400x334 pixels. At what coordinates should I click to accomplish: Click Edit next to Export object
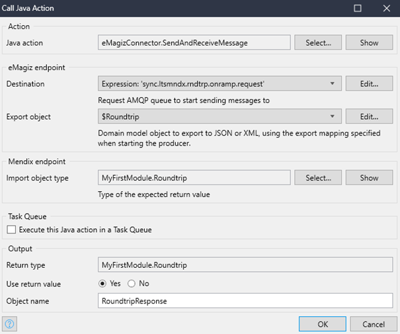369,116
